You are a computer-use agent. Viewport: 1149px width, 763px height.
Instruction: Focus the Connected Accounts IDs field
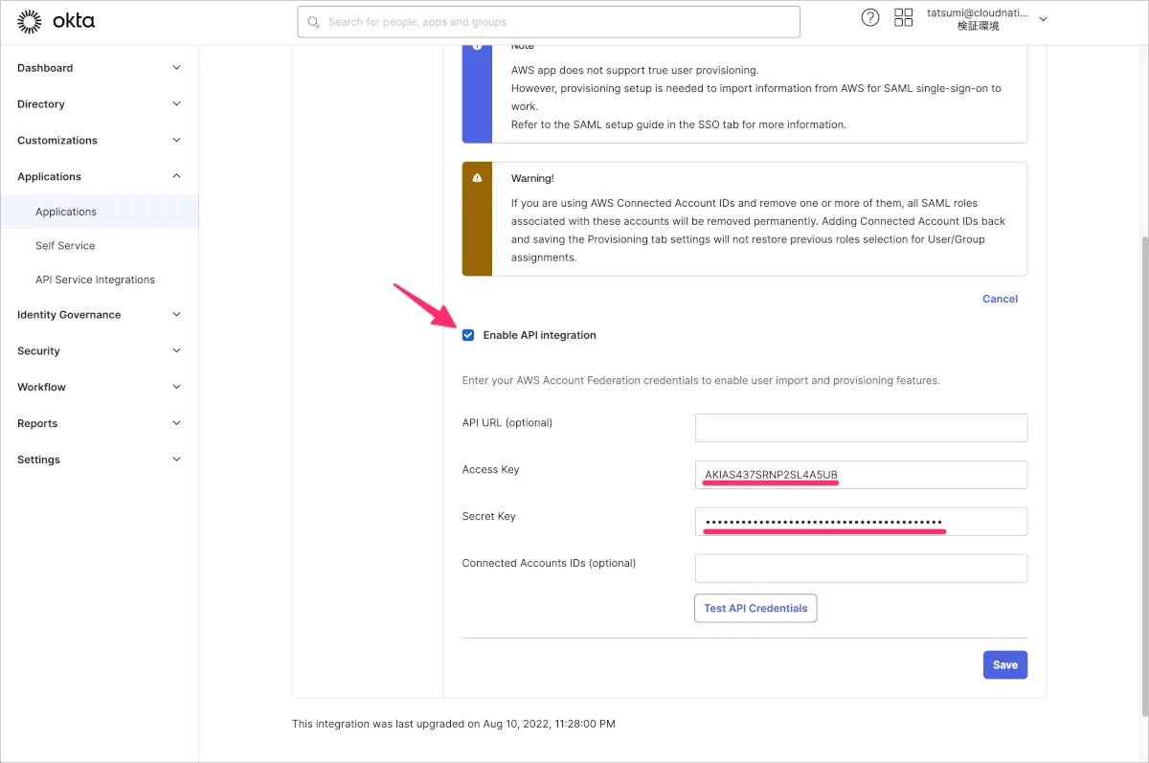[x=861, y=569]
